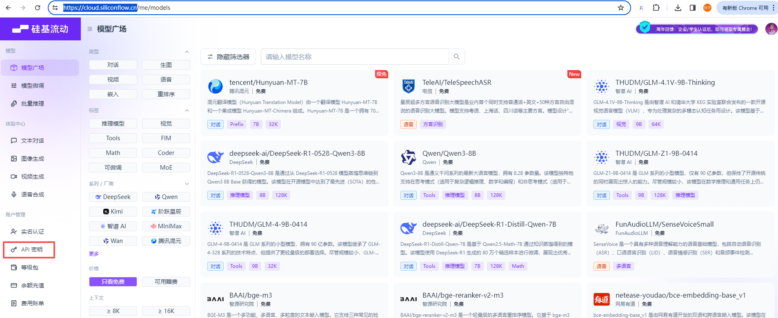The image size is (778, 318).
Task: Click the SiliconFlow logo
Action: [x=40, y=29]
